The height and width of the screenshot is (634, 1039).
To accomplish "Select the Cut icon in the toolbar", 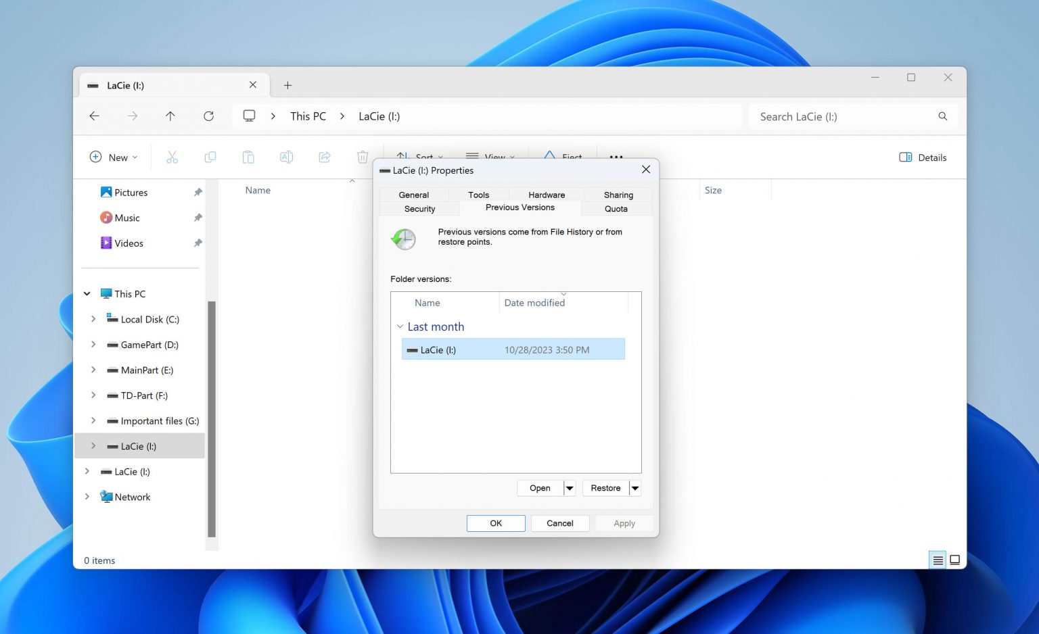I will point(172,157).
